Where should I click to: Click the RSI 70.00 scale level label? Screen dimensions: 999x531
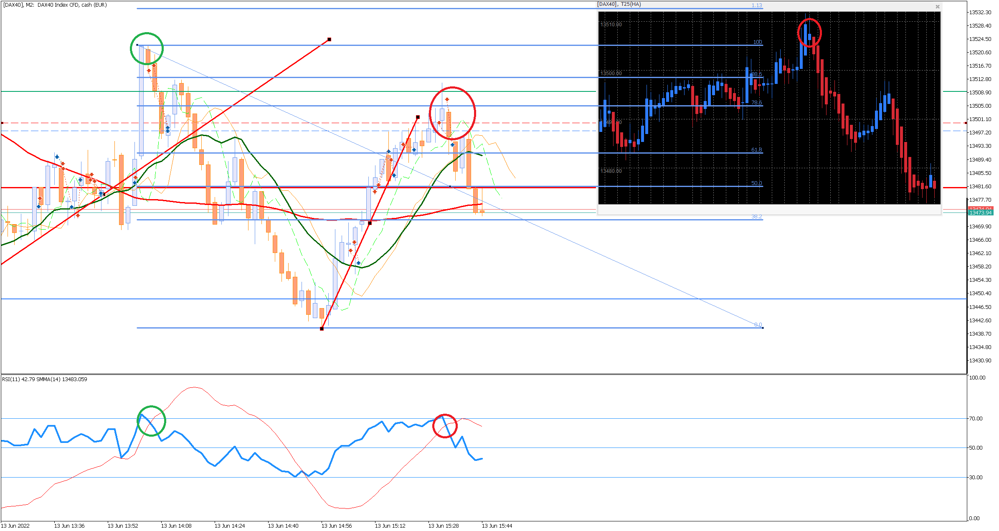click(x=976, y=419)
